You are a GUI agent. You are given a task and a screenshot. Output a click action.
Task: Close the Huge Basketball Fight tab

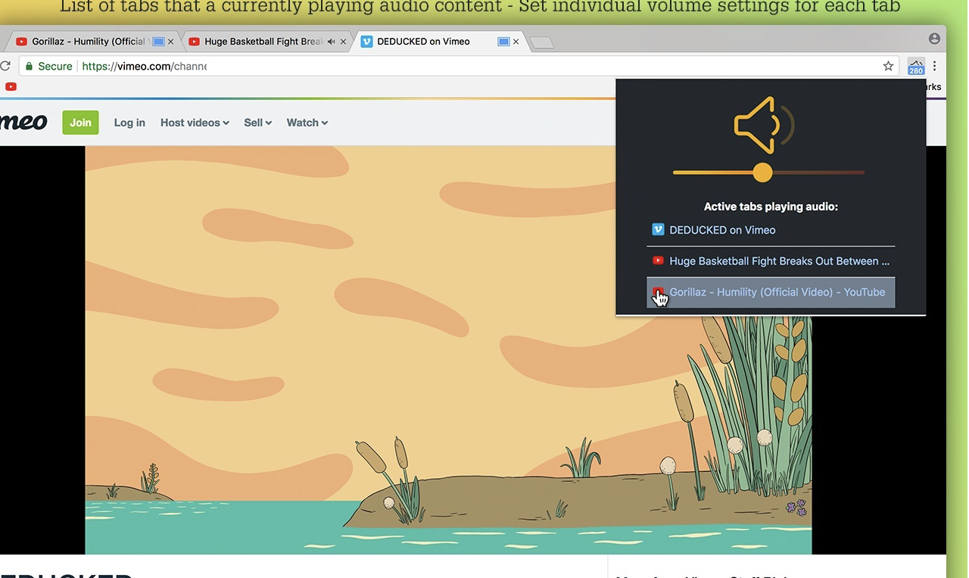pos(343,42)
